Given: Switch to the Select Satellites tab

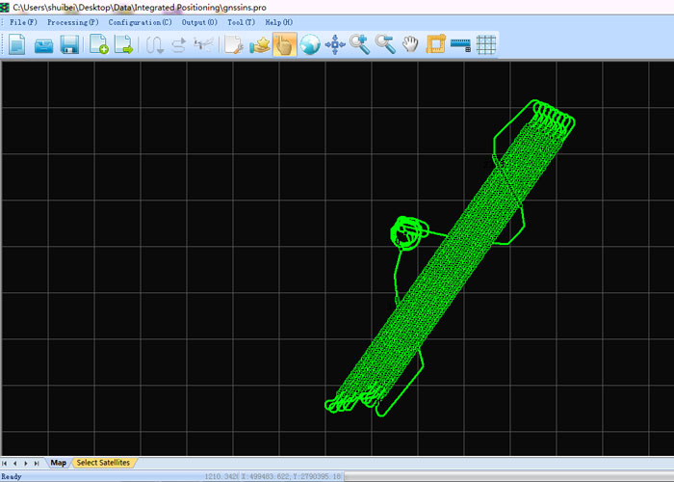Looking at the screenshot, I should pyautogui.click(x=103, y=464).
